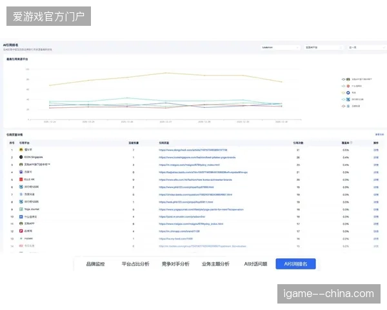387x310 pixels.
Task: Open 详情 for the ELLE HK row
Action: tap(376, 180)
